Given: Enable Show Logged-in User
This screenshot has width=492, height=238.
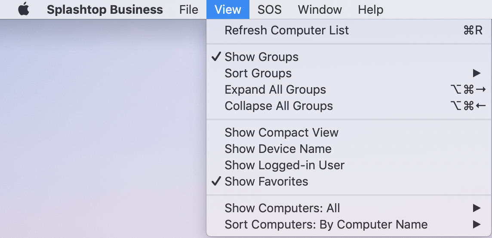Looking at the screenshot, I should point(349,165).
